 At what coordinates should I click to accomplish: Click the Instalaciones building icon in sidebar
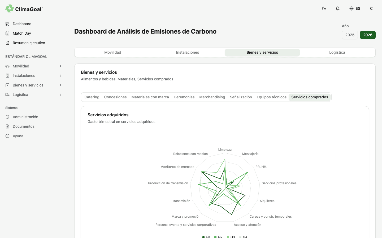coord(7,76)
